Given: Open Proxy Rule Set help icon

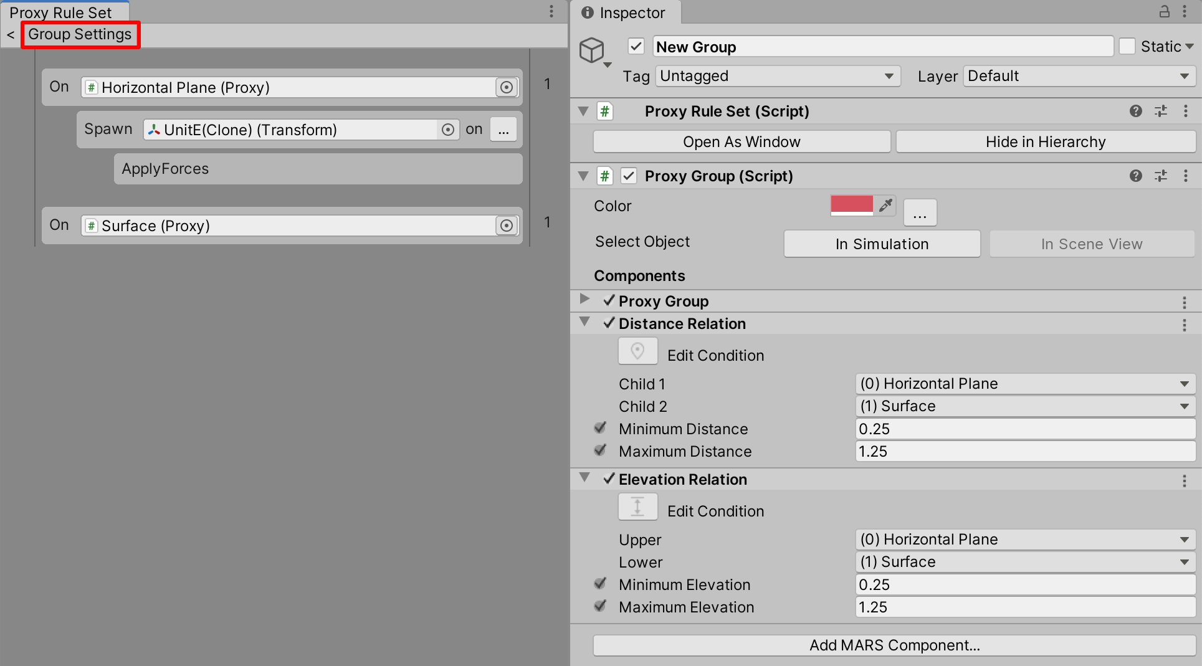Looking at the screenshot, I should (x=1135, y=111).
